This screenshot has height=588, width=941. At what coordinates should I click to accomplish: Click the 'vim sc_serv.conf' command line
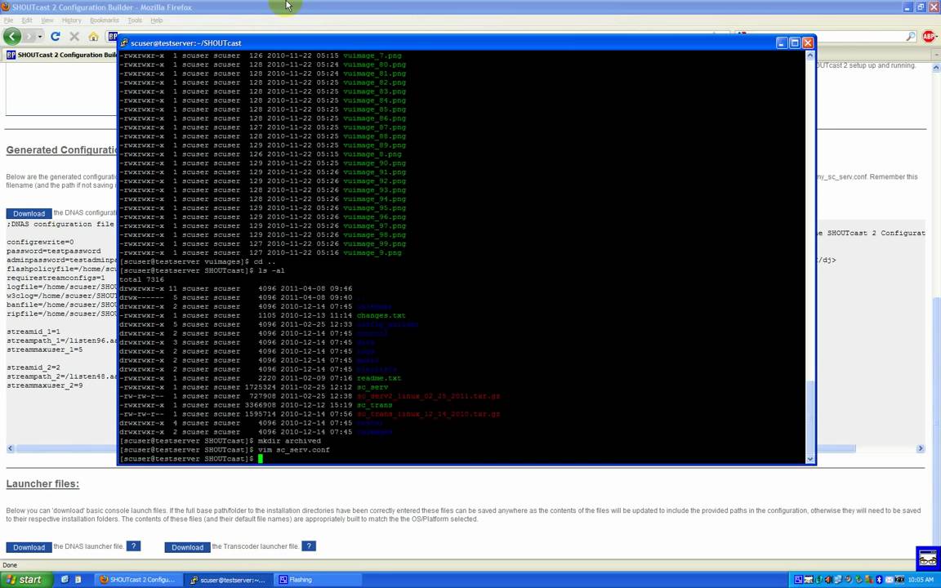coord(225,450)
